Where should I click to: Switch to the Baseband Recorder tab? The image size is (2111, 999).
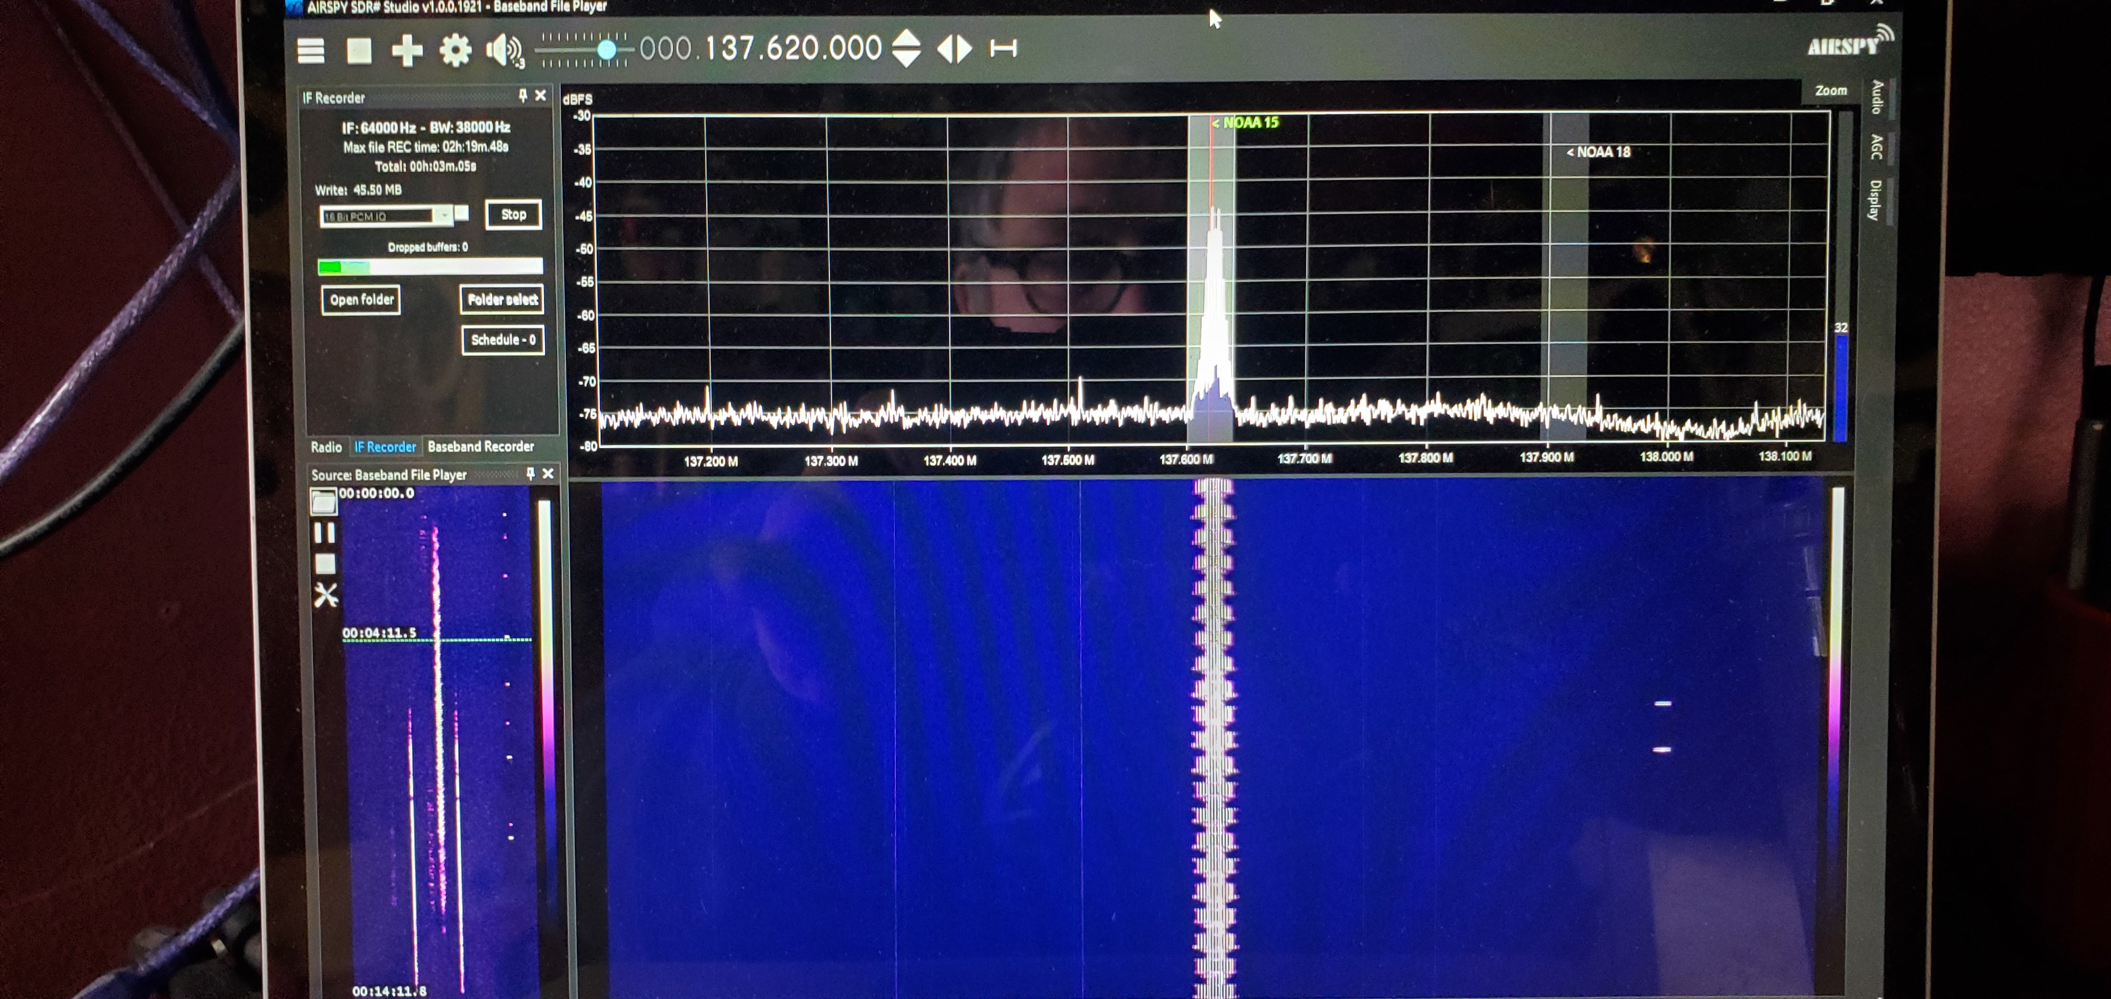481,447
